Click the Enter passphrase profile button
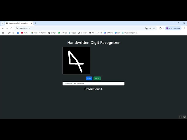Image resolution: width=187 pixels, height=140 pixels. [173, 28]
